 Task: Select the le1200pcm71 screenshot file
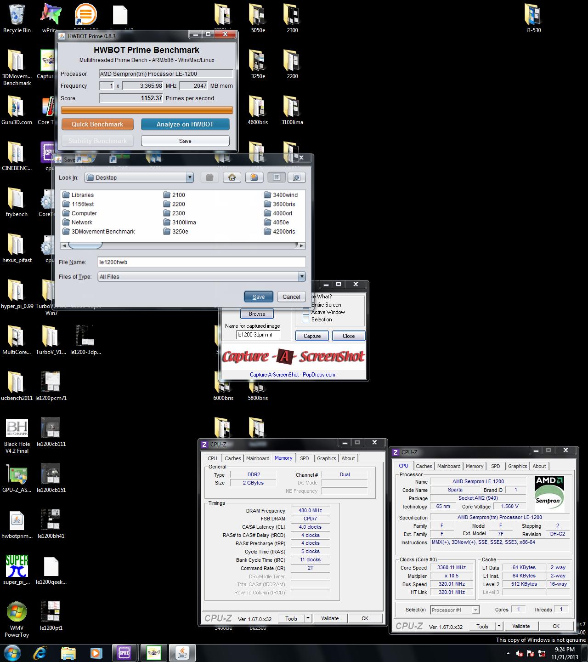(51, 387)
